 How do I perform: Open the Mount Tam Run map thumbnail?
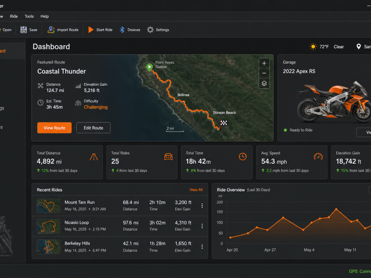[49, 206]
